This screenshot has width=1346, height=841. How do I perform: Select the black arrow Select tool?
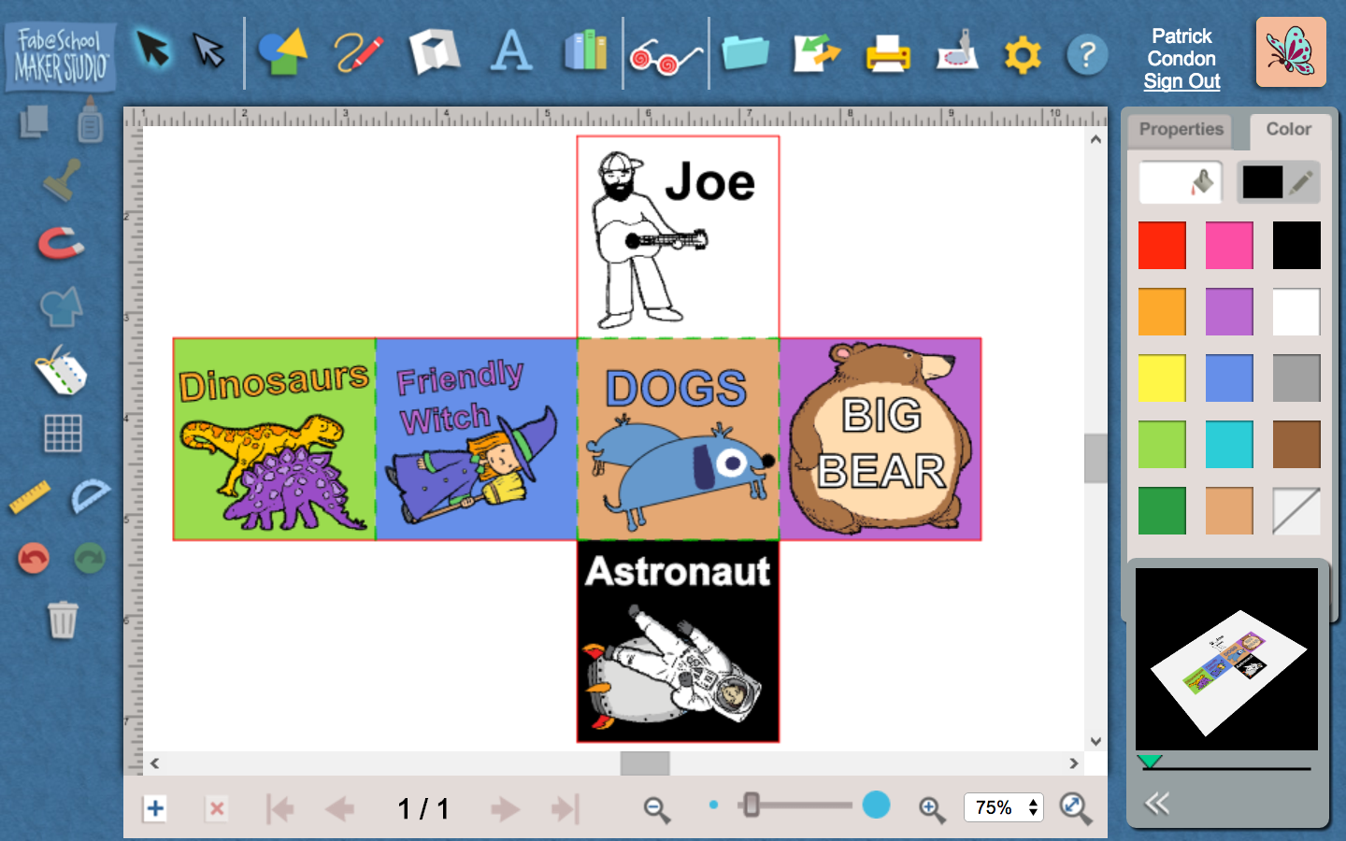point(153,50)
